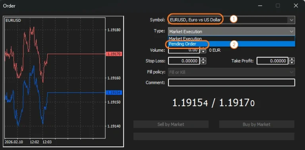Viewport: 305px width, 150px height.
Task: Click the Comment text field
Action: pyautogui.click(x=232, y=83)
